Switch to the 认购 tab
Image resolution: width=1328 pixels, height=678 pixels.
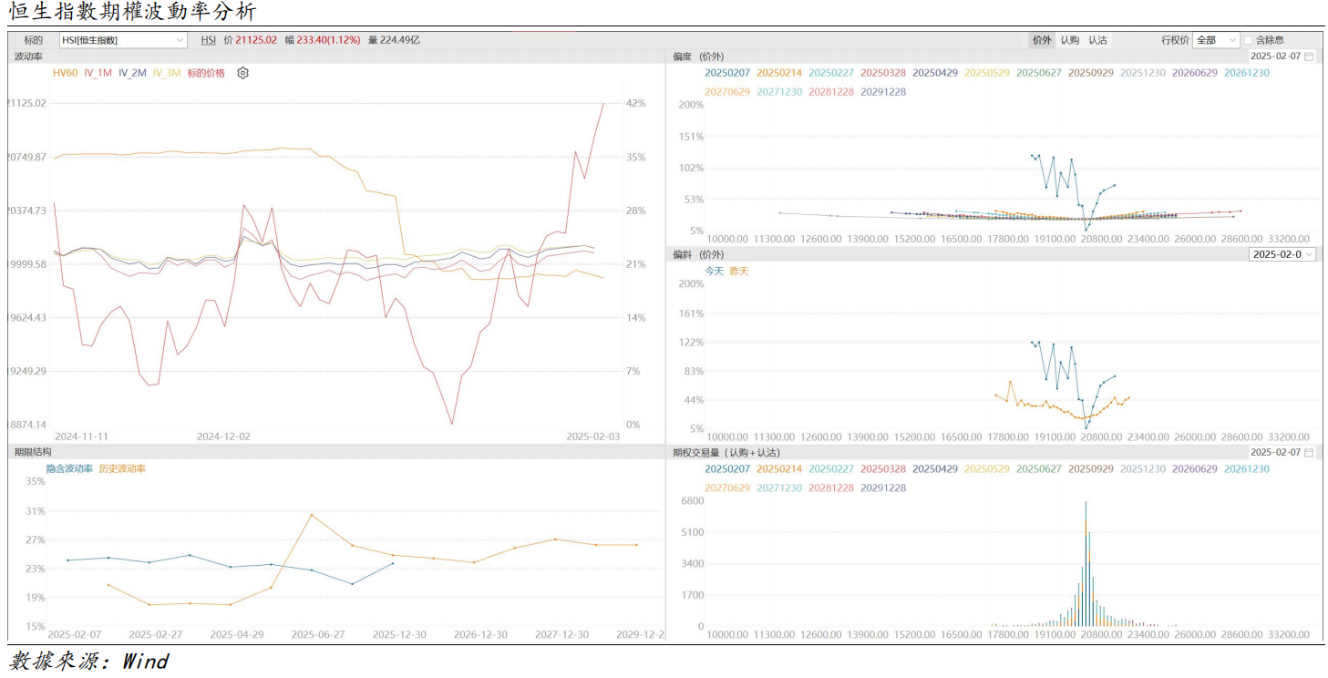pos(1069,40)
